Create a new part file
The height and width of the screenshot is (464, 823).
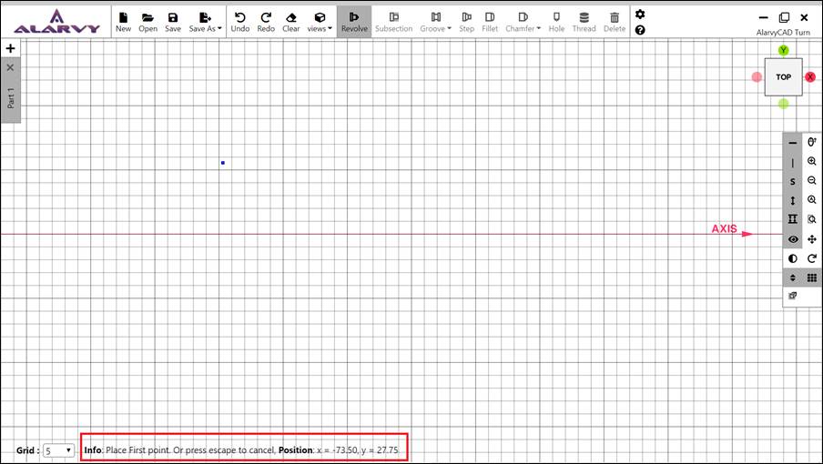click(x=123, y=22)
